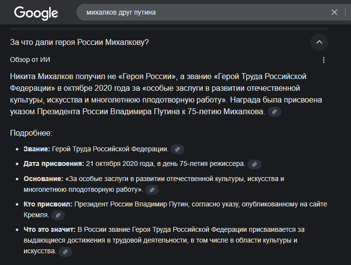Click the Подробнее heading
This screenshot has height=265, width=351.
pyautogui.click(x=31, y=132)
